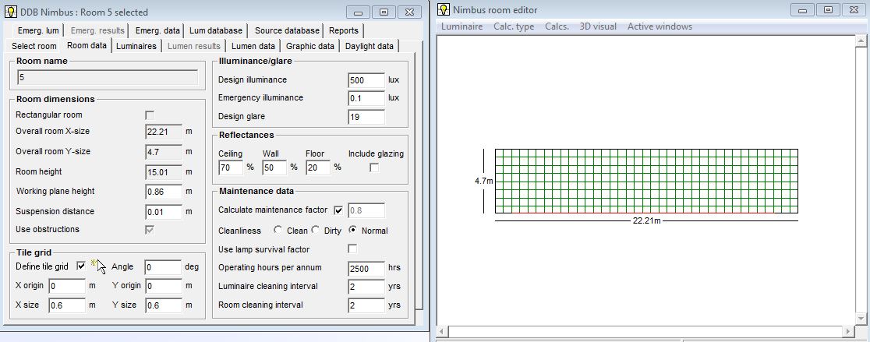Select the Room data tab

point(87,45)
